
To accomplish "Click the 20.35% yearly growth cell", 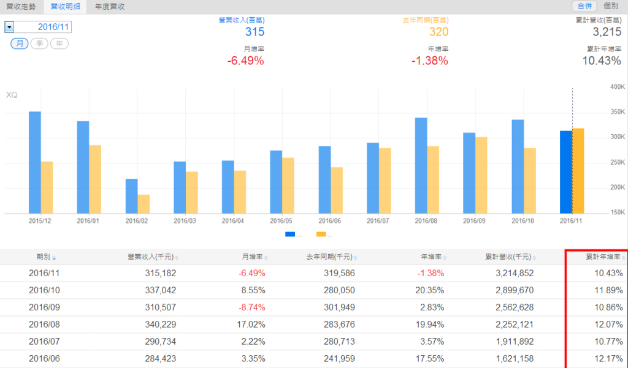I will (x=430, y=290).
